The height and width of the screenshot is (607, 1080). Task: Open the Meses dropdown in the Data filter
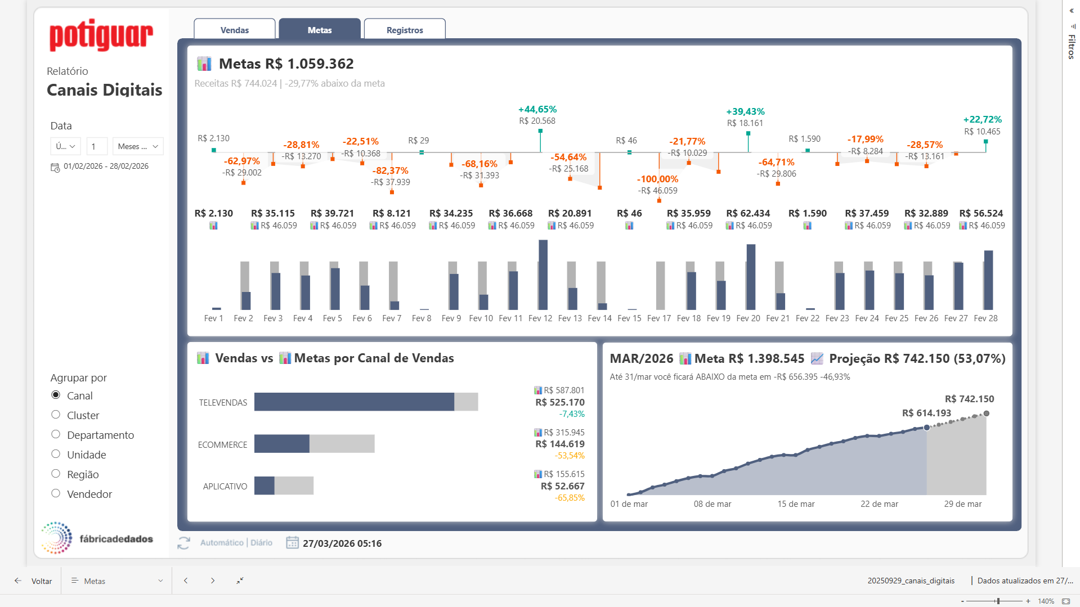137,146
